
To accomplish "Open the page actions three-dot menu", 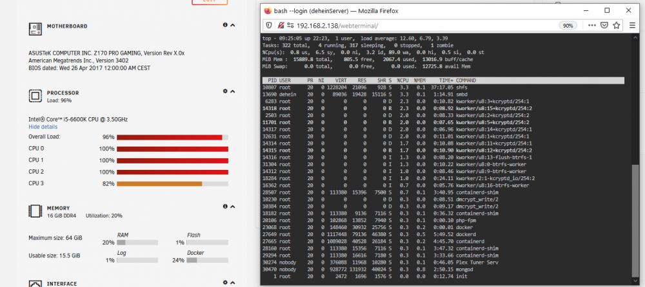I will (592, 26).
